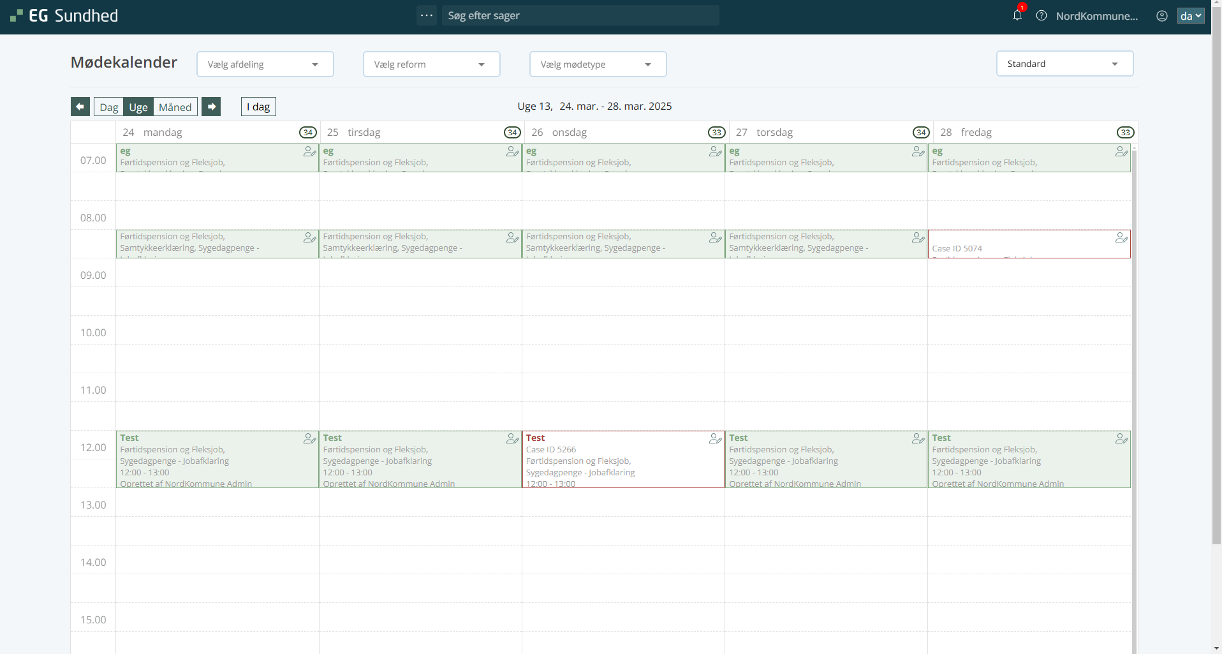Select the Uge view toggle
Image resolution: width=1222 pixels, height=654 pixels.
click(x=138, y=107)
